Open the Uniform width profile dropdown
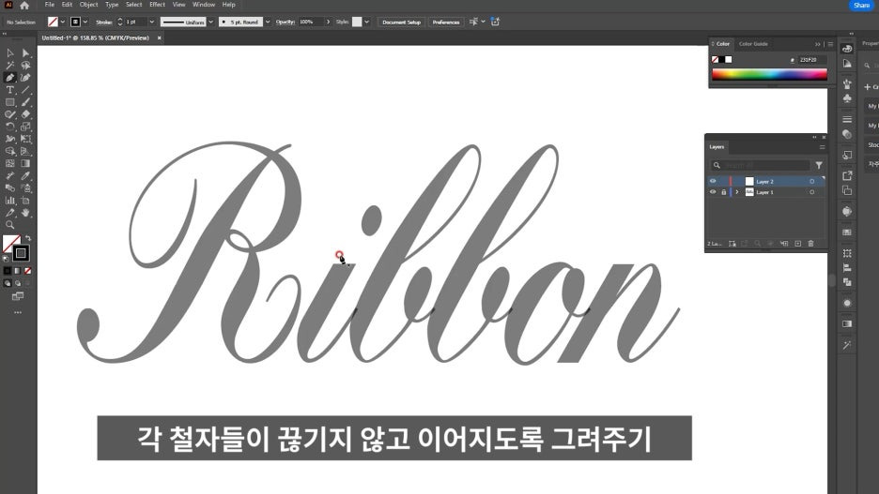Viewport: 879px width, 494px height. 210,22
